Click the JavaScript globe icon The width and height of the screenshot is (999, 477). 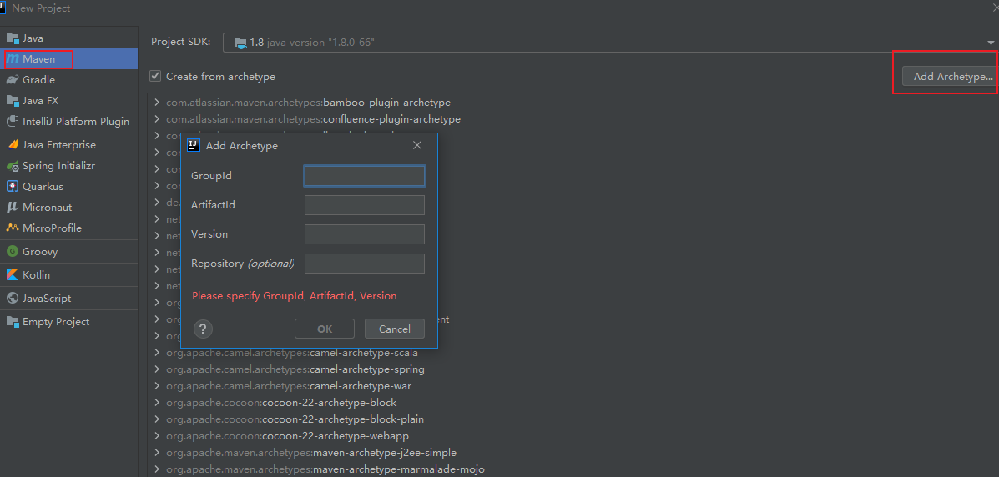pyautogui.click(x=13, y=298)
